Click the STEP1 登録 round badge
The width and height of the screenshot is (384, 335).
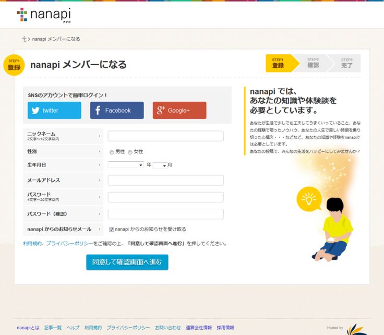point(14,65)
